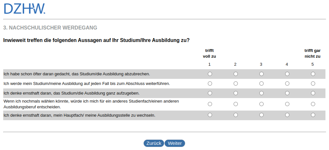This screenshot has height=150, width=329.
Task: Mark 5 for 'ganz aufzugeben' statement
Action: pyautogui.click(x=313, y=93)
